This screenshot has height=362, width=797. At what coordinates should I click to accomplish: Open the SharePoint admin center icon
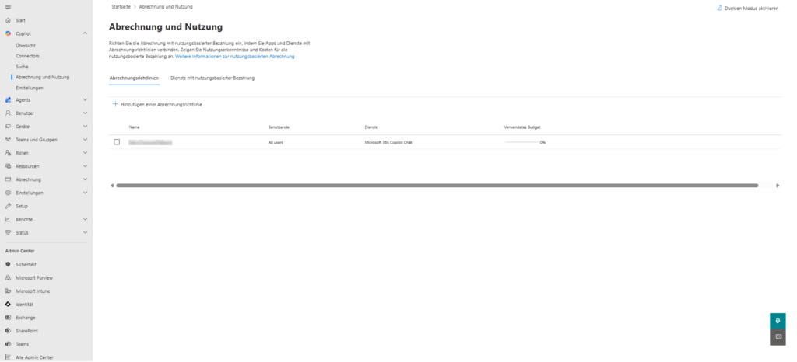point(8,331)
